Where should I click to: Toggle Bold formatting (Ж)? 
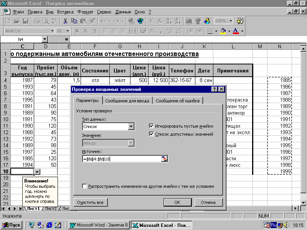tap(77, 31)
